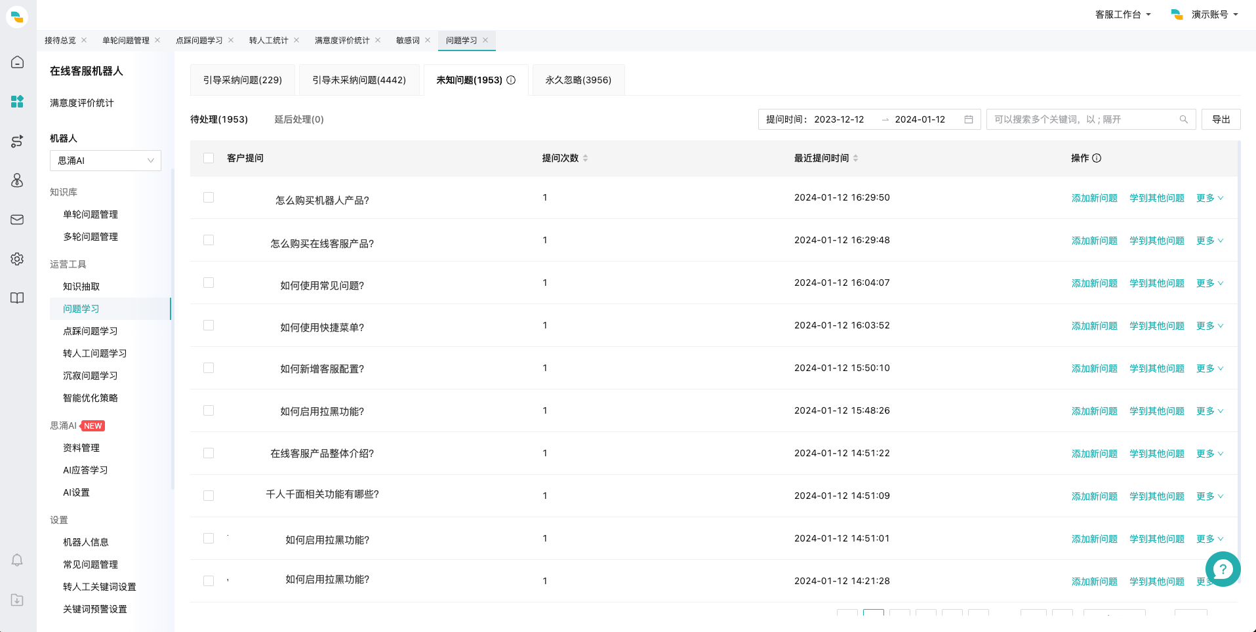Viewport: 1256px width, 632px height.
Task: Open the book documentation icon in sidebar
Action: coord(18,298)
